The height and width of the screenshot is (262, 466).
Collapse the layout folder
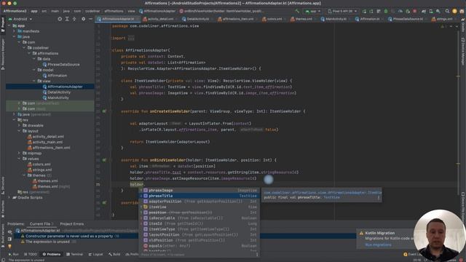pos(20,131)
